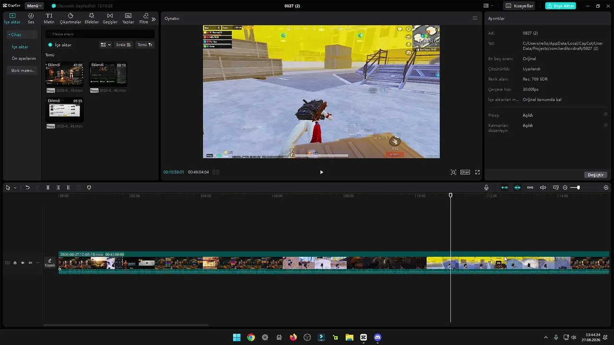
Task: Click the Değiştir button in details
Action: pyautogui.click(x=596, y=175)
